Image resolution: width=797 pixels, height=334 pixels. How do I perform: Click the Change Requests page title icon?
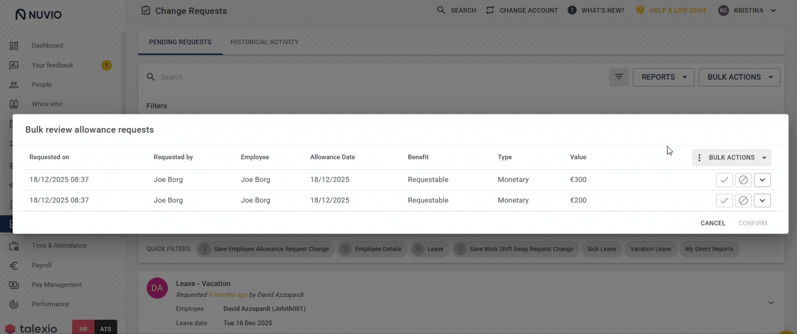coord(146,11)
